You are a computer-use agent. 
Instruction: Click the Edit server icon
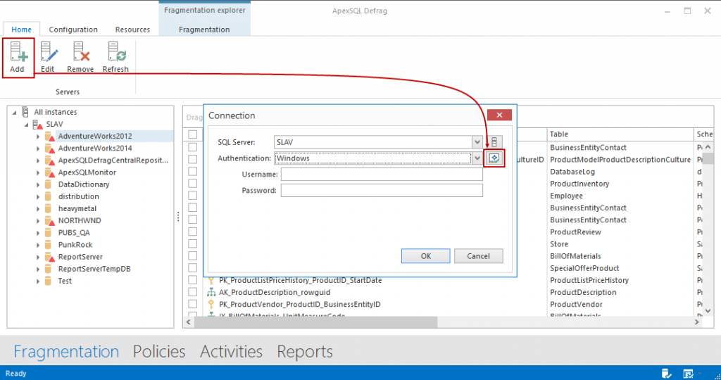pos(49,51)
